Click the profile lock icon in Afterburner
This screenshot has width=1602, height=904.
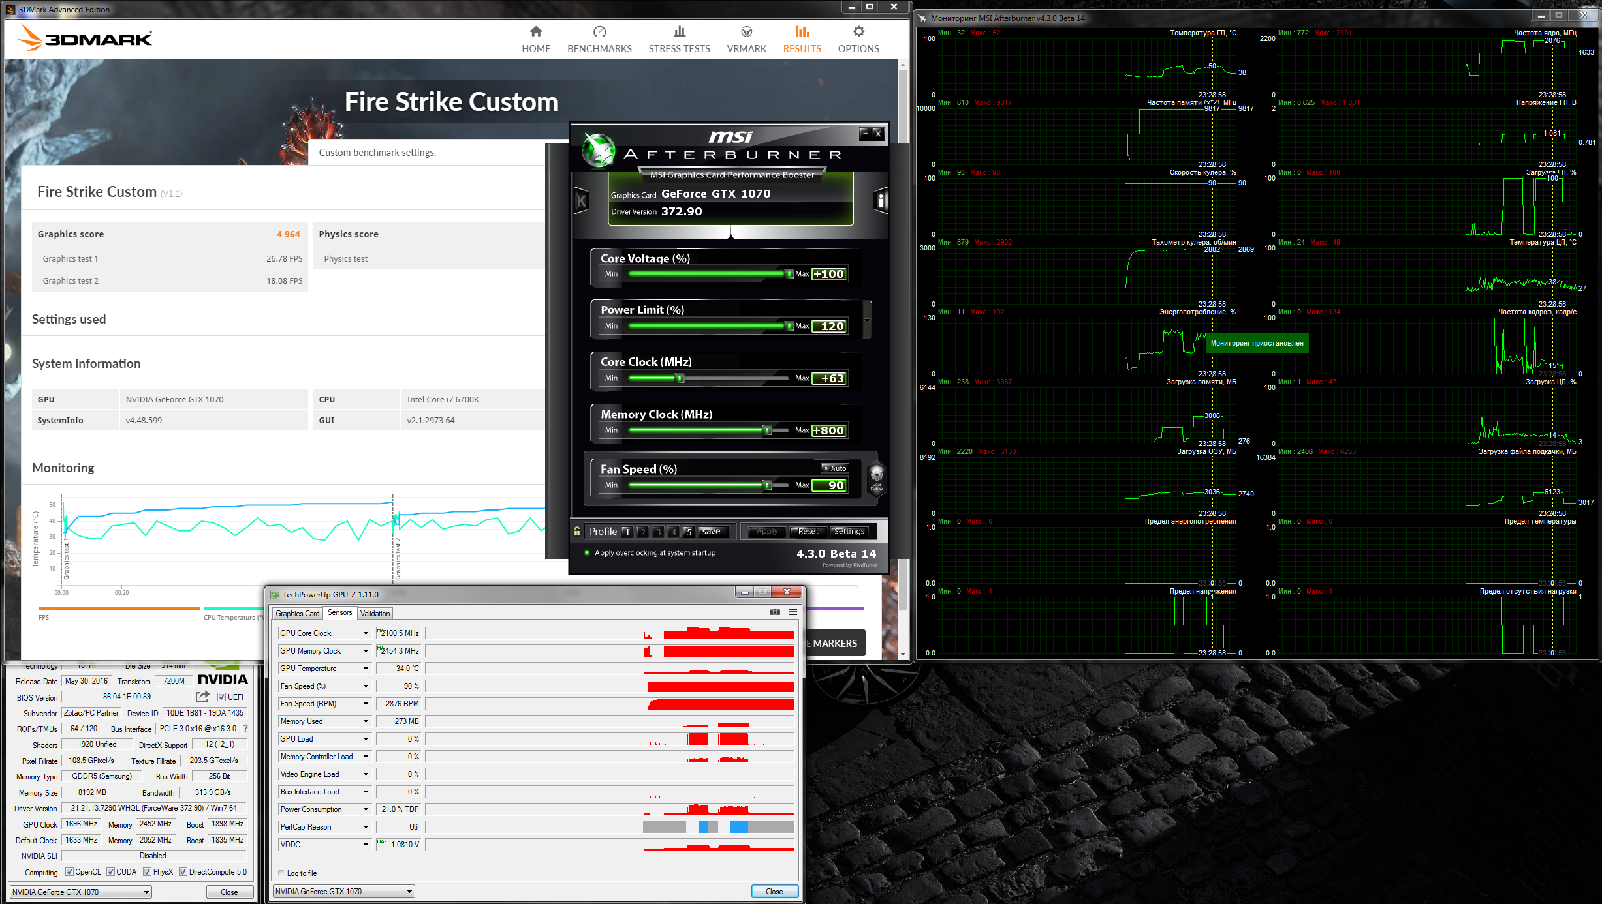click(x=577, y=531)
